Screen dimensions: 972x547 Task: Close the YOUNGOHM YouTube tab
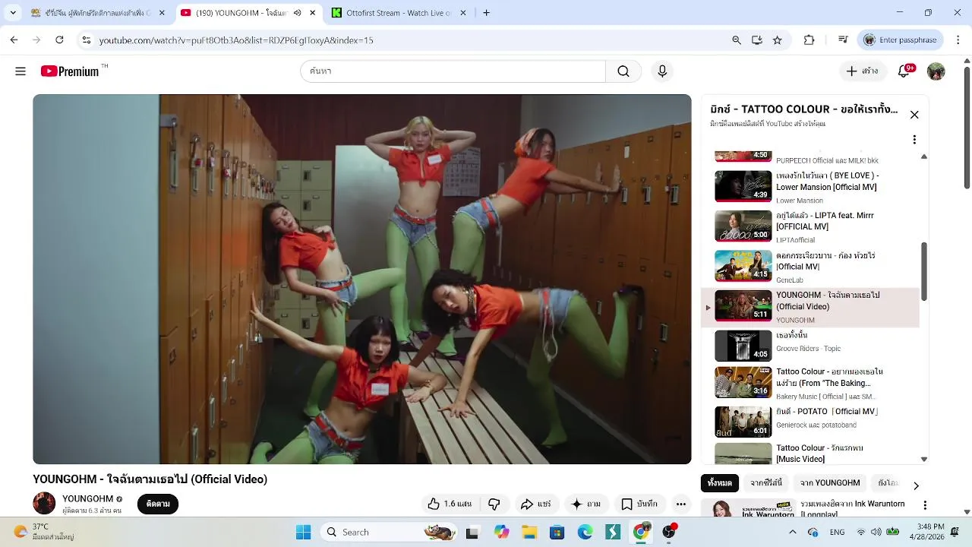312,13
